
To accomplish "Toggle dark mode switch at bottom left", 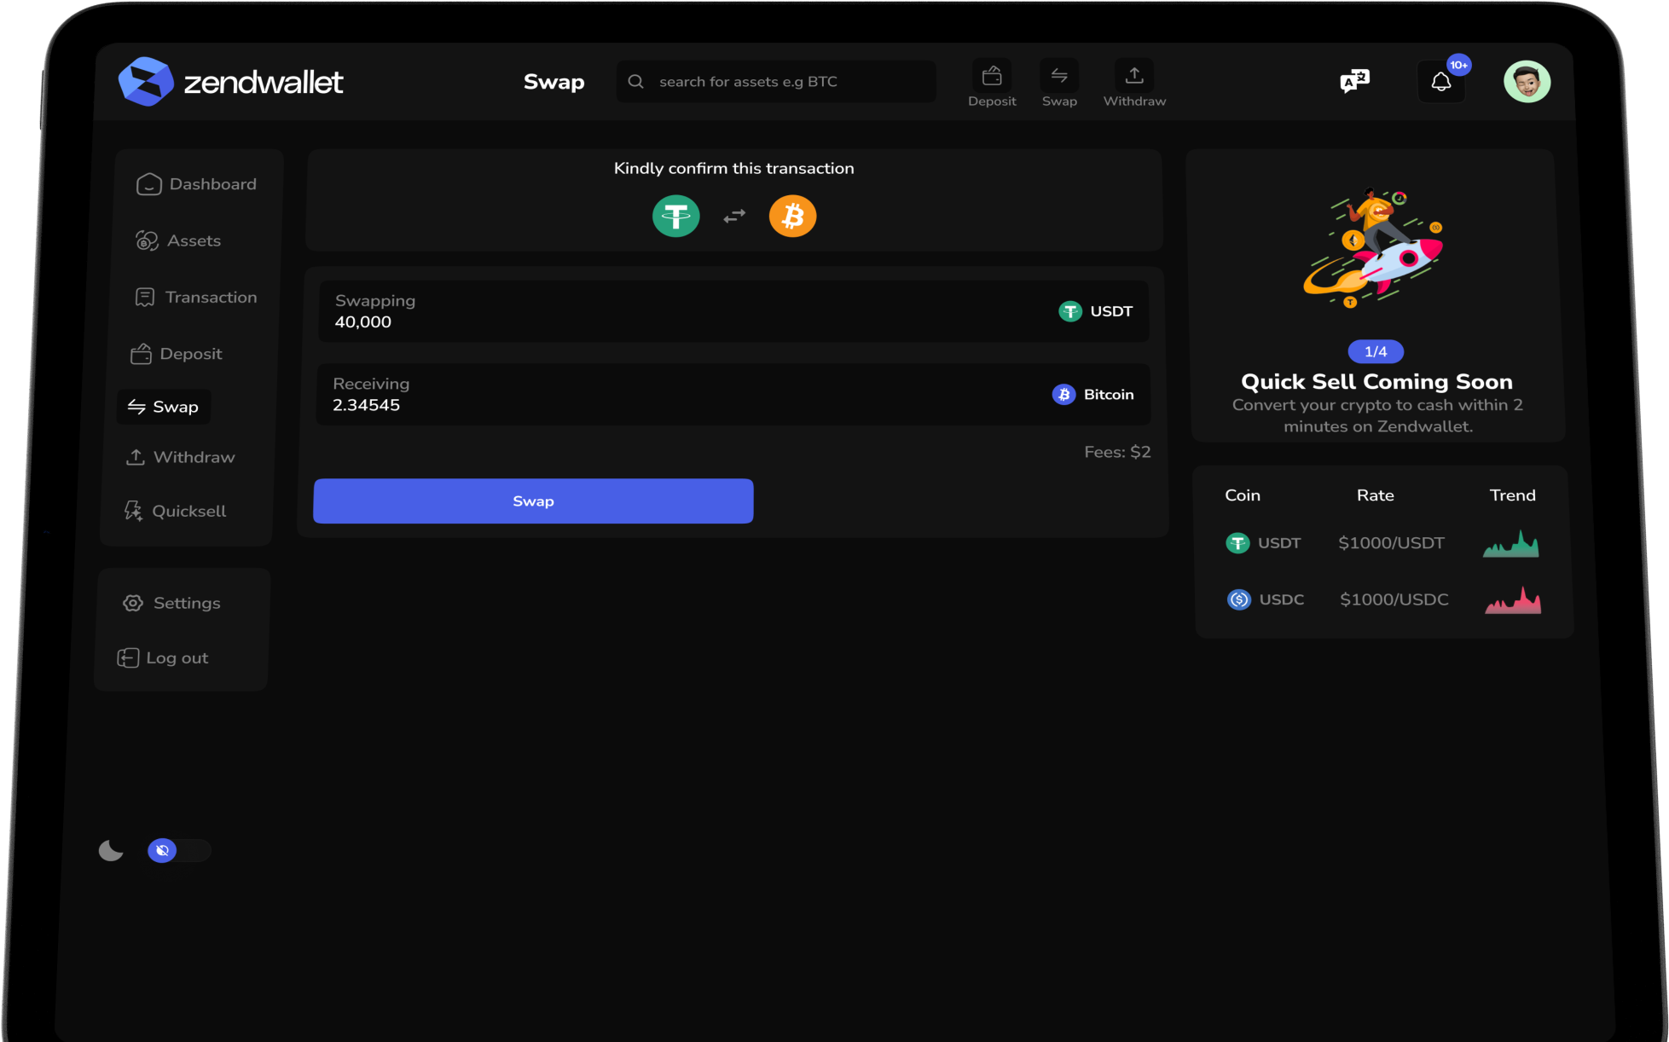I will 178,850.
